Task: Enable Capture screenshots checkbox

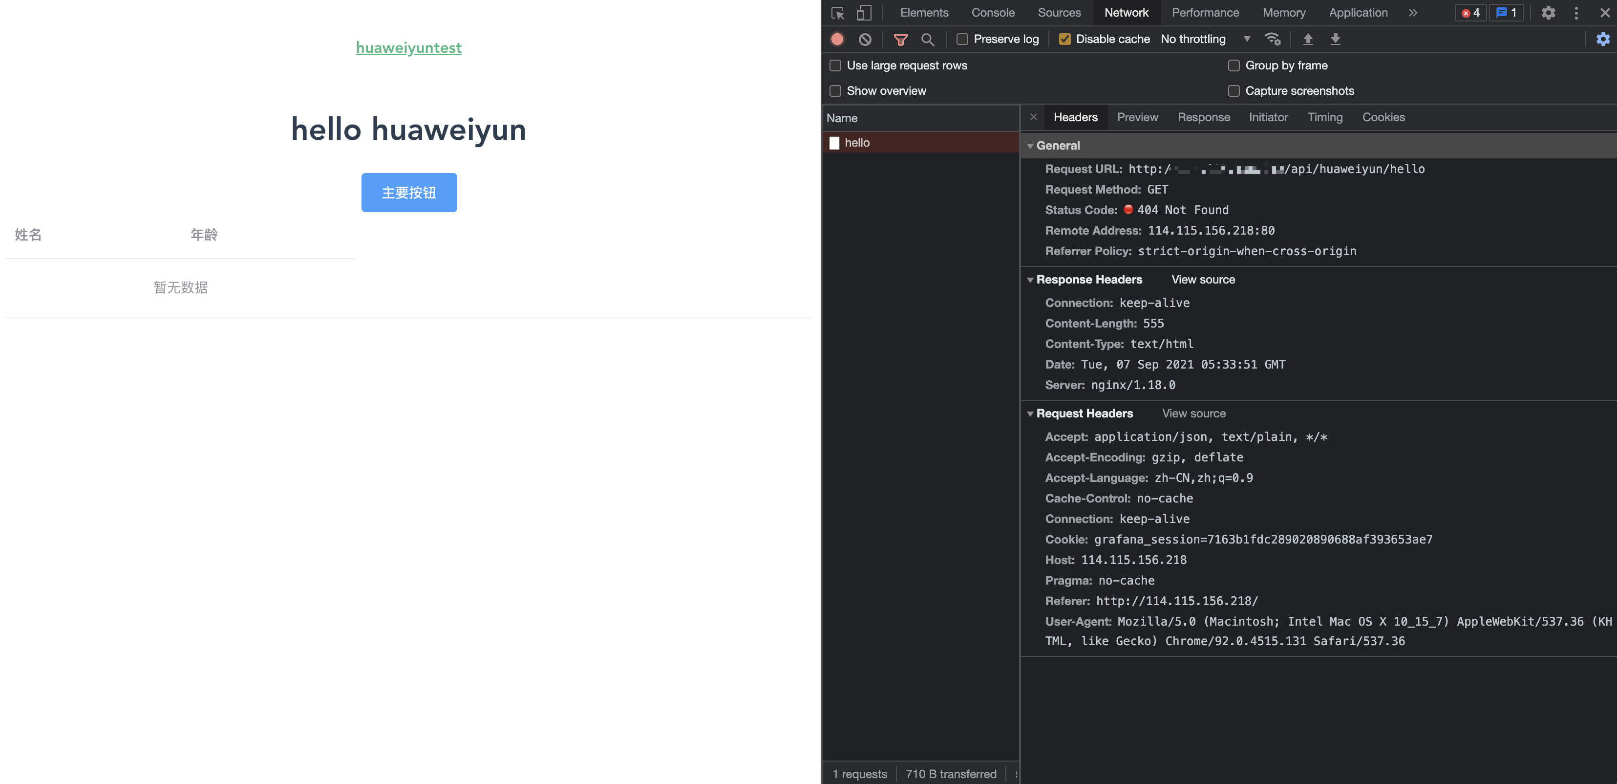Action: point(1234,90)
